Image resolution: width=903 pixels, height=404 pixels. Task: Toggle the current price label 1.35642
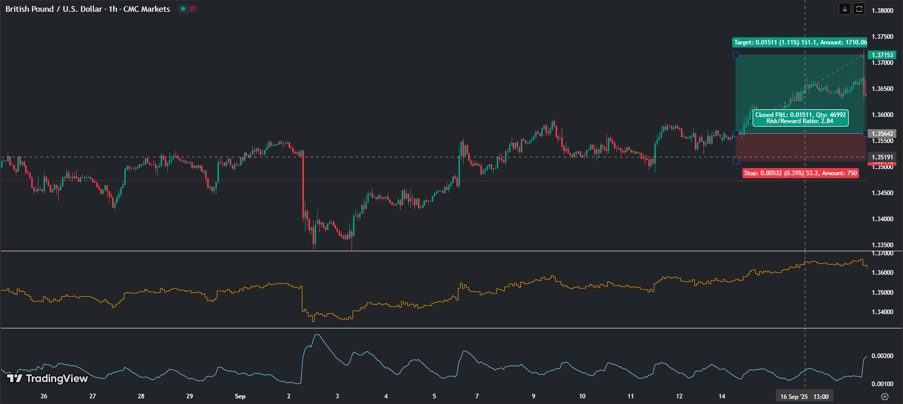(883, 133)
